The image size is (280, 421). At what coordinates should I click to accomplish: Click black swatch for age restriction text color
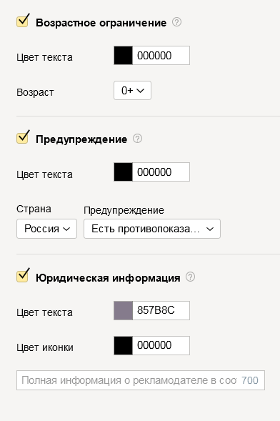123,56
